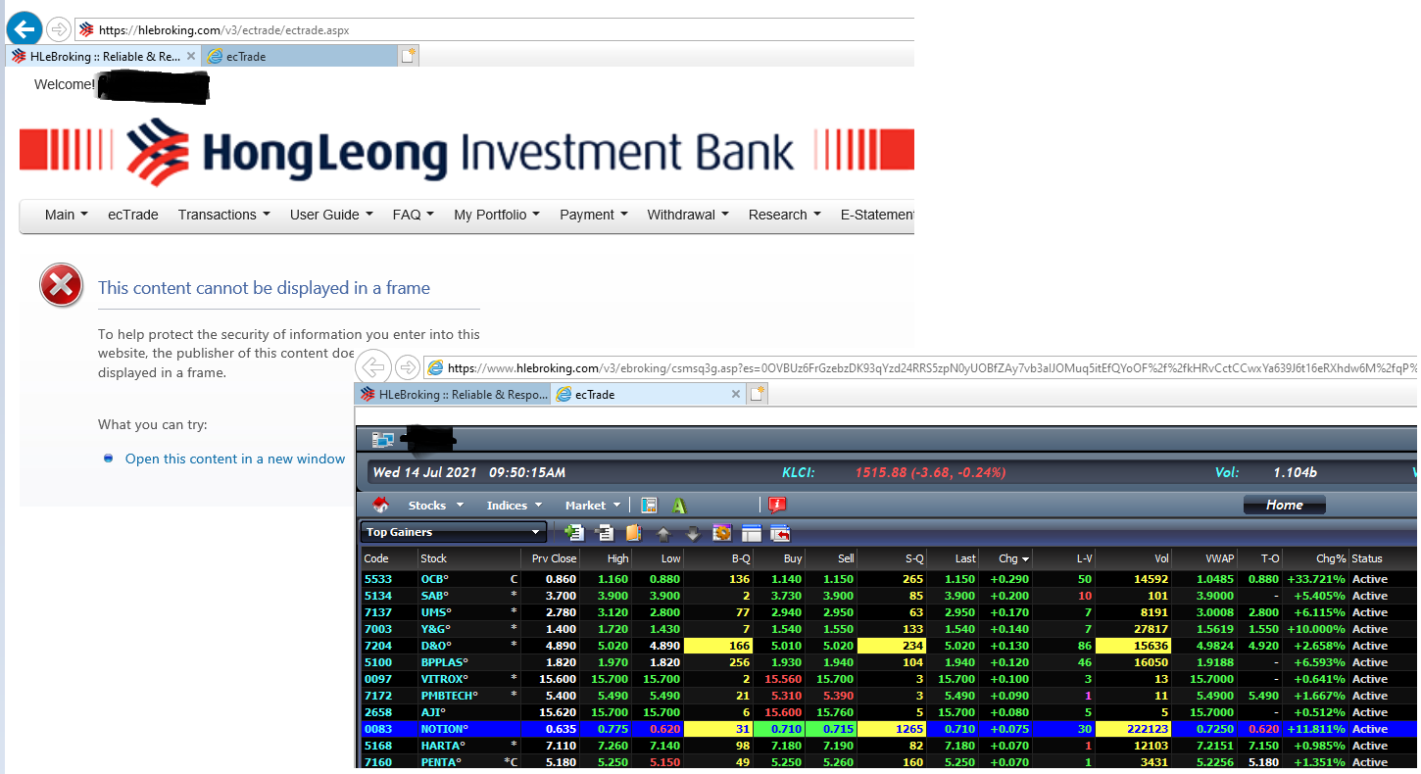Click the Home button in ecTrade
This screenshot has height=774, width=1421.
(x=1284, y=505)
